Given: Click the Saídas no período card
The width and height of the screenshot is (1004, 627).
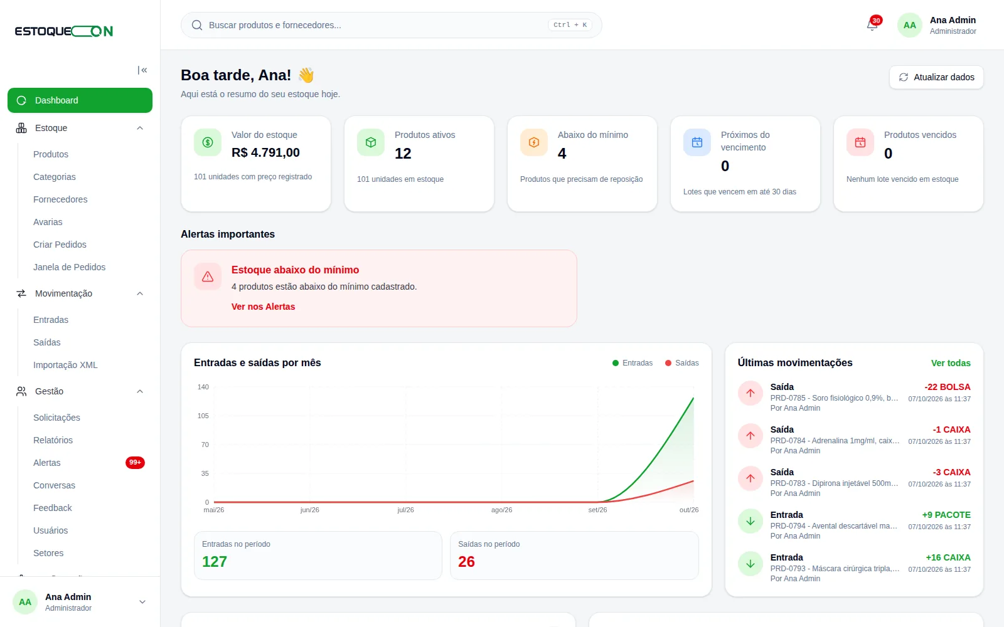Looking at the screenshot, I should coord(574,556).
